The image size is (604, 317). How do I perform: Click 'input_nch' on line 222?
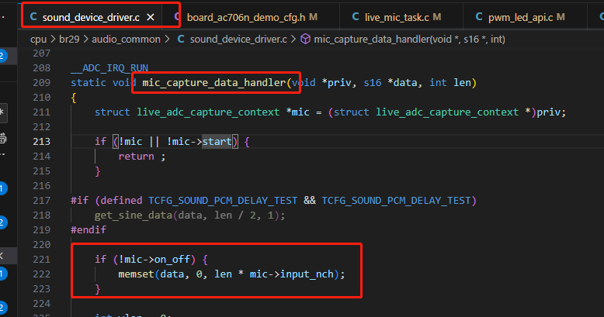307,274
